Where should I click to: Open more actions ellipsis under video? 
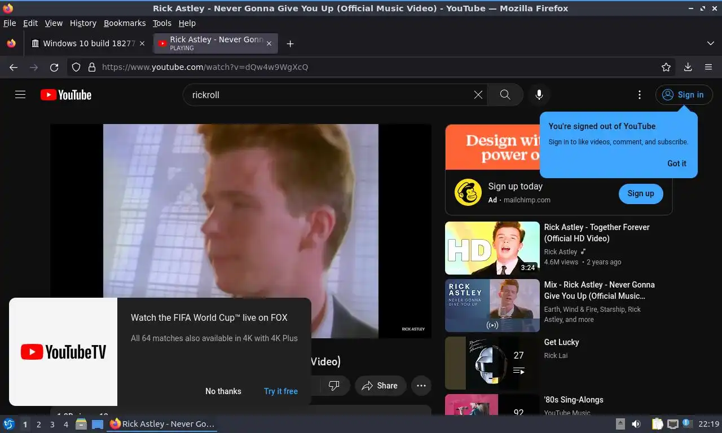421,386
